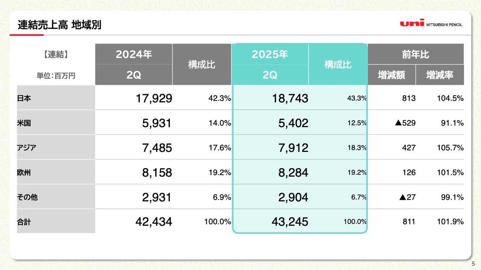Screen dimensions: 481x270
Task: Click the highlighted 2025年 column header
Action: tap(270, 54)
